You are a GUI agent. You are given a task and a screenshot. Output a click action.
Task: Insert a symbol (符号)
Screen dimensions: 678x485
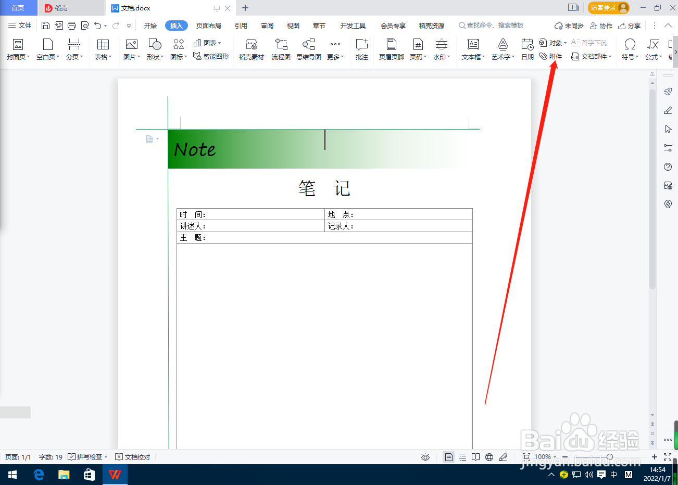click(630, 49)
